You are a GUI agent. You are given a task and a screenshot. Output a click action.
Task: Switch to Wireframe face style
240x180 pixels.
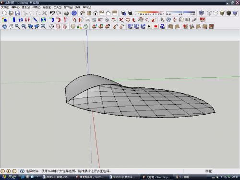pyautogui.click(x=209, y=13)
